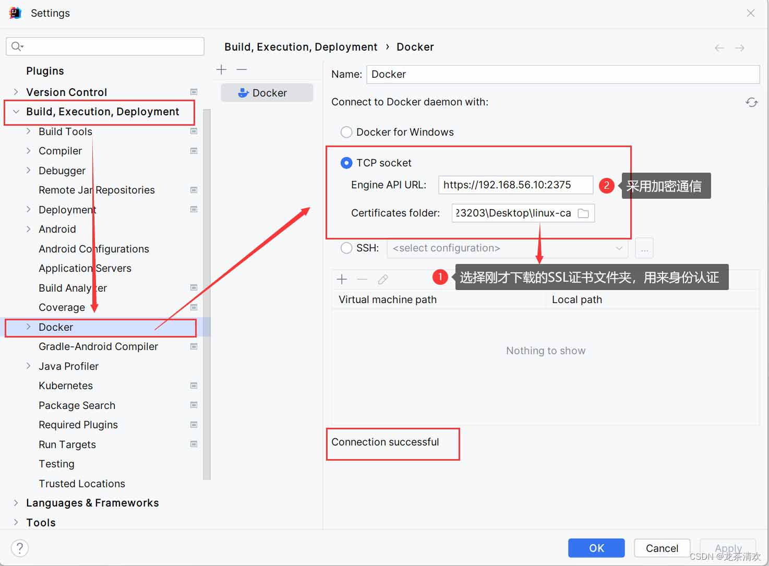Screen dimensions: 769x566
Task: Expand the Docker tree node
Action: (x=28, y=327)
